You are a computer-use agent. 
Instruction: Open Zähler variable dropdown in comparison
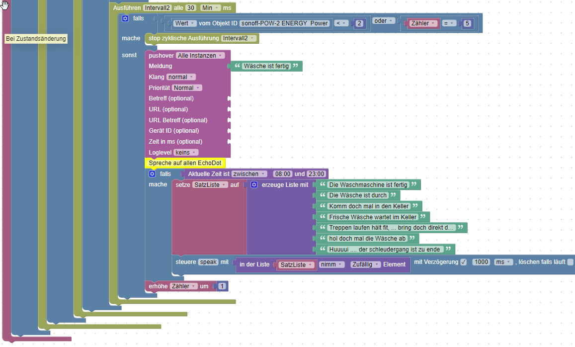(423, 23)
